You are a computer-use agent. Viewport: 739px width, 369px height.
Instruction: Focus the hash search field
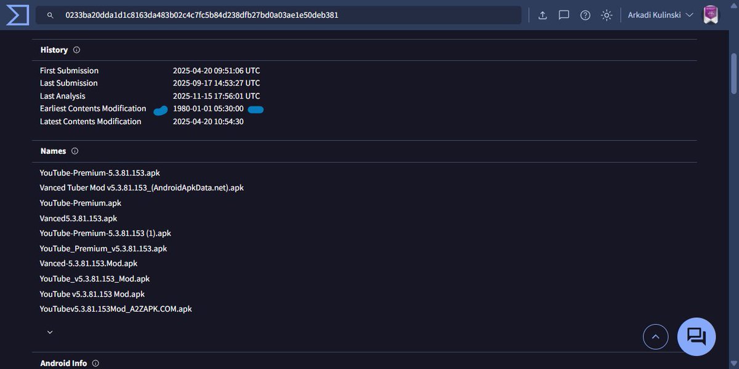point(278,15)
